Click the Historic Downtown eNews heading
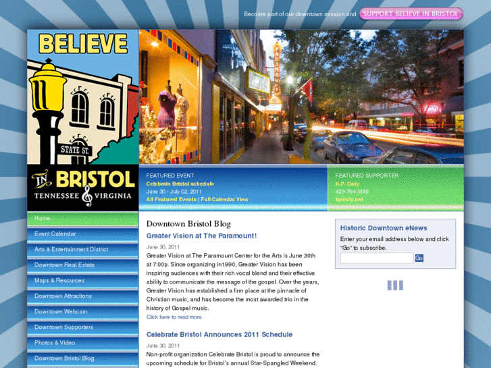The height and width of the screenshot is (368, 491). coord(384,228)
